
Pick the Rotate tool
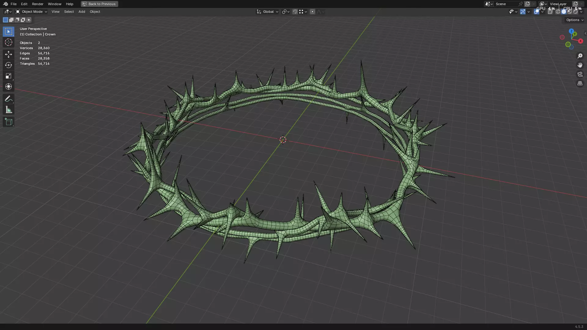[9, 65]
